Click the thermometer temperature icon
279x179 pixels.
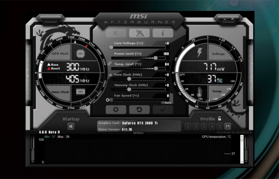pos(199,92)
